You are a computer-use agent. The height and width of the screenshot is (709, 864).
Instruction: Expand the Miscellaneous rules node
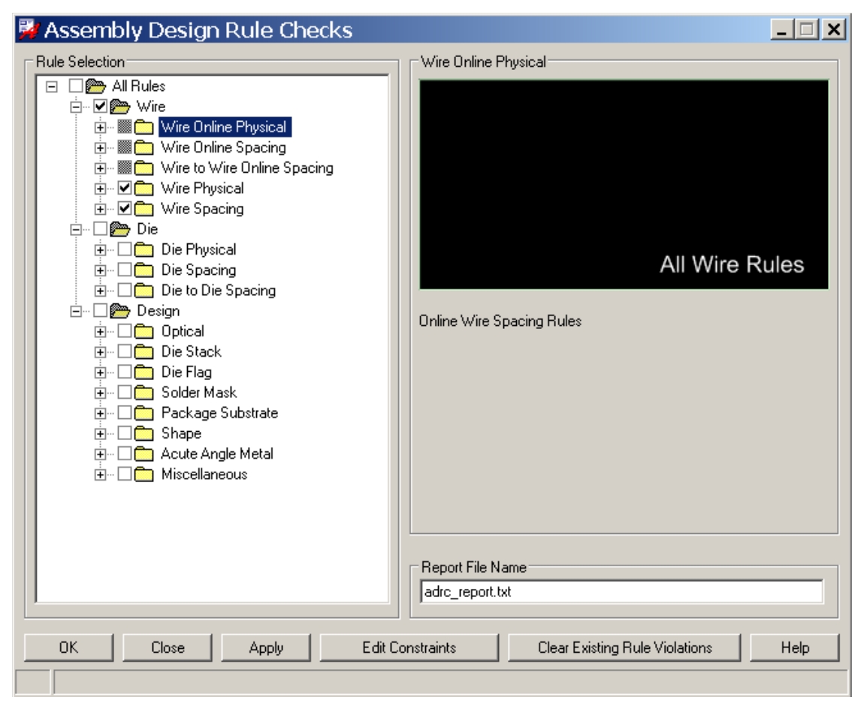coord(101,475)
